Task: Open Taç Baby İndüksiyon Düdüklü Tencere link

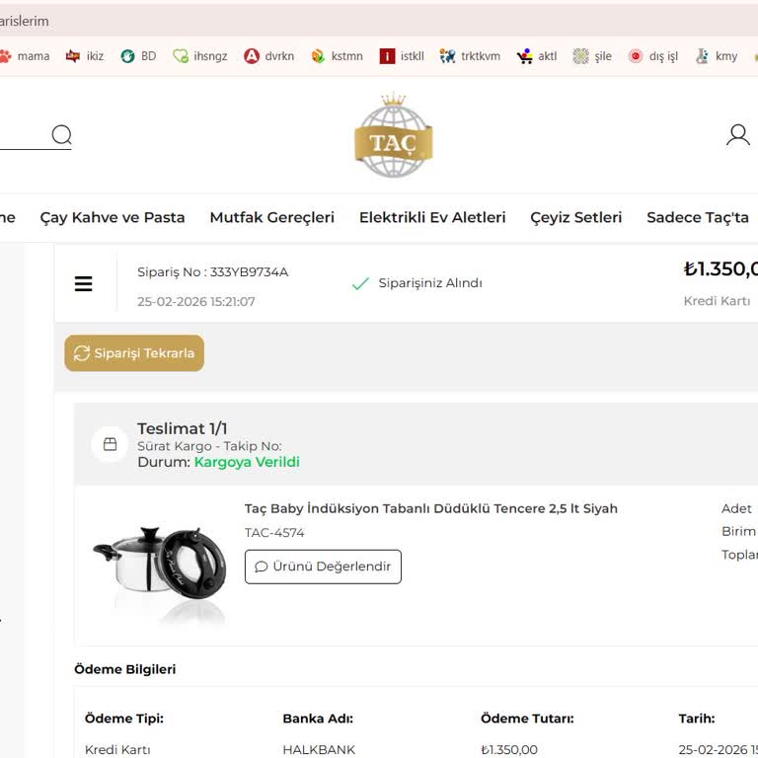Action: pyautogui.click(x=430, y=508)
